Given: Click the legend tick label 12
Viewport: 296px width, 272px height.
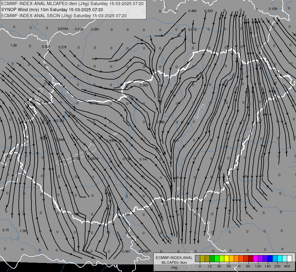Looking at the screenshot, I should tap(210, 266).
